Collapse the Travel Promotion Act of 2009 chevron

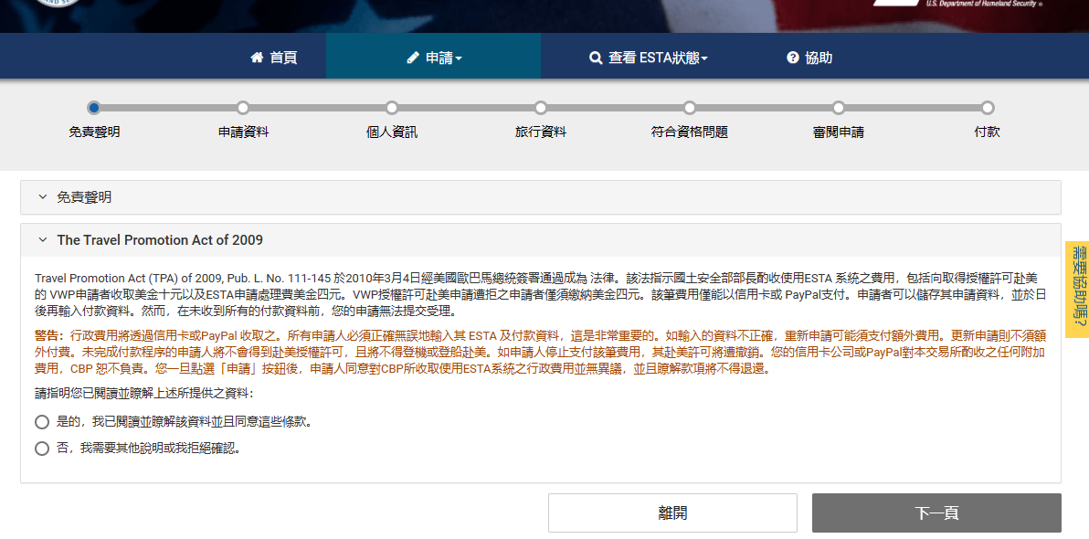42,240
